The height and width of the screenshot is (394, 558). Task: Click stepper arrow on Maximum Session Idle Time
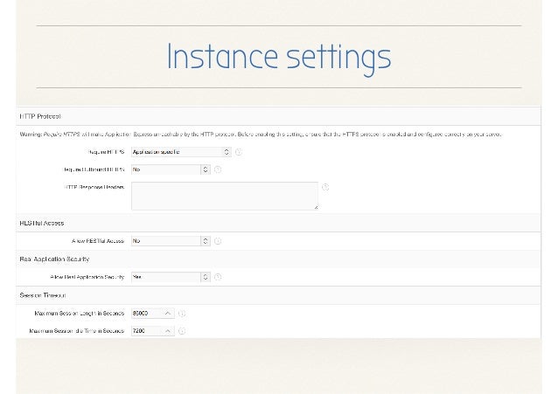167,331
